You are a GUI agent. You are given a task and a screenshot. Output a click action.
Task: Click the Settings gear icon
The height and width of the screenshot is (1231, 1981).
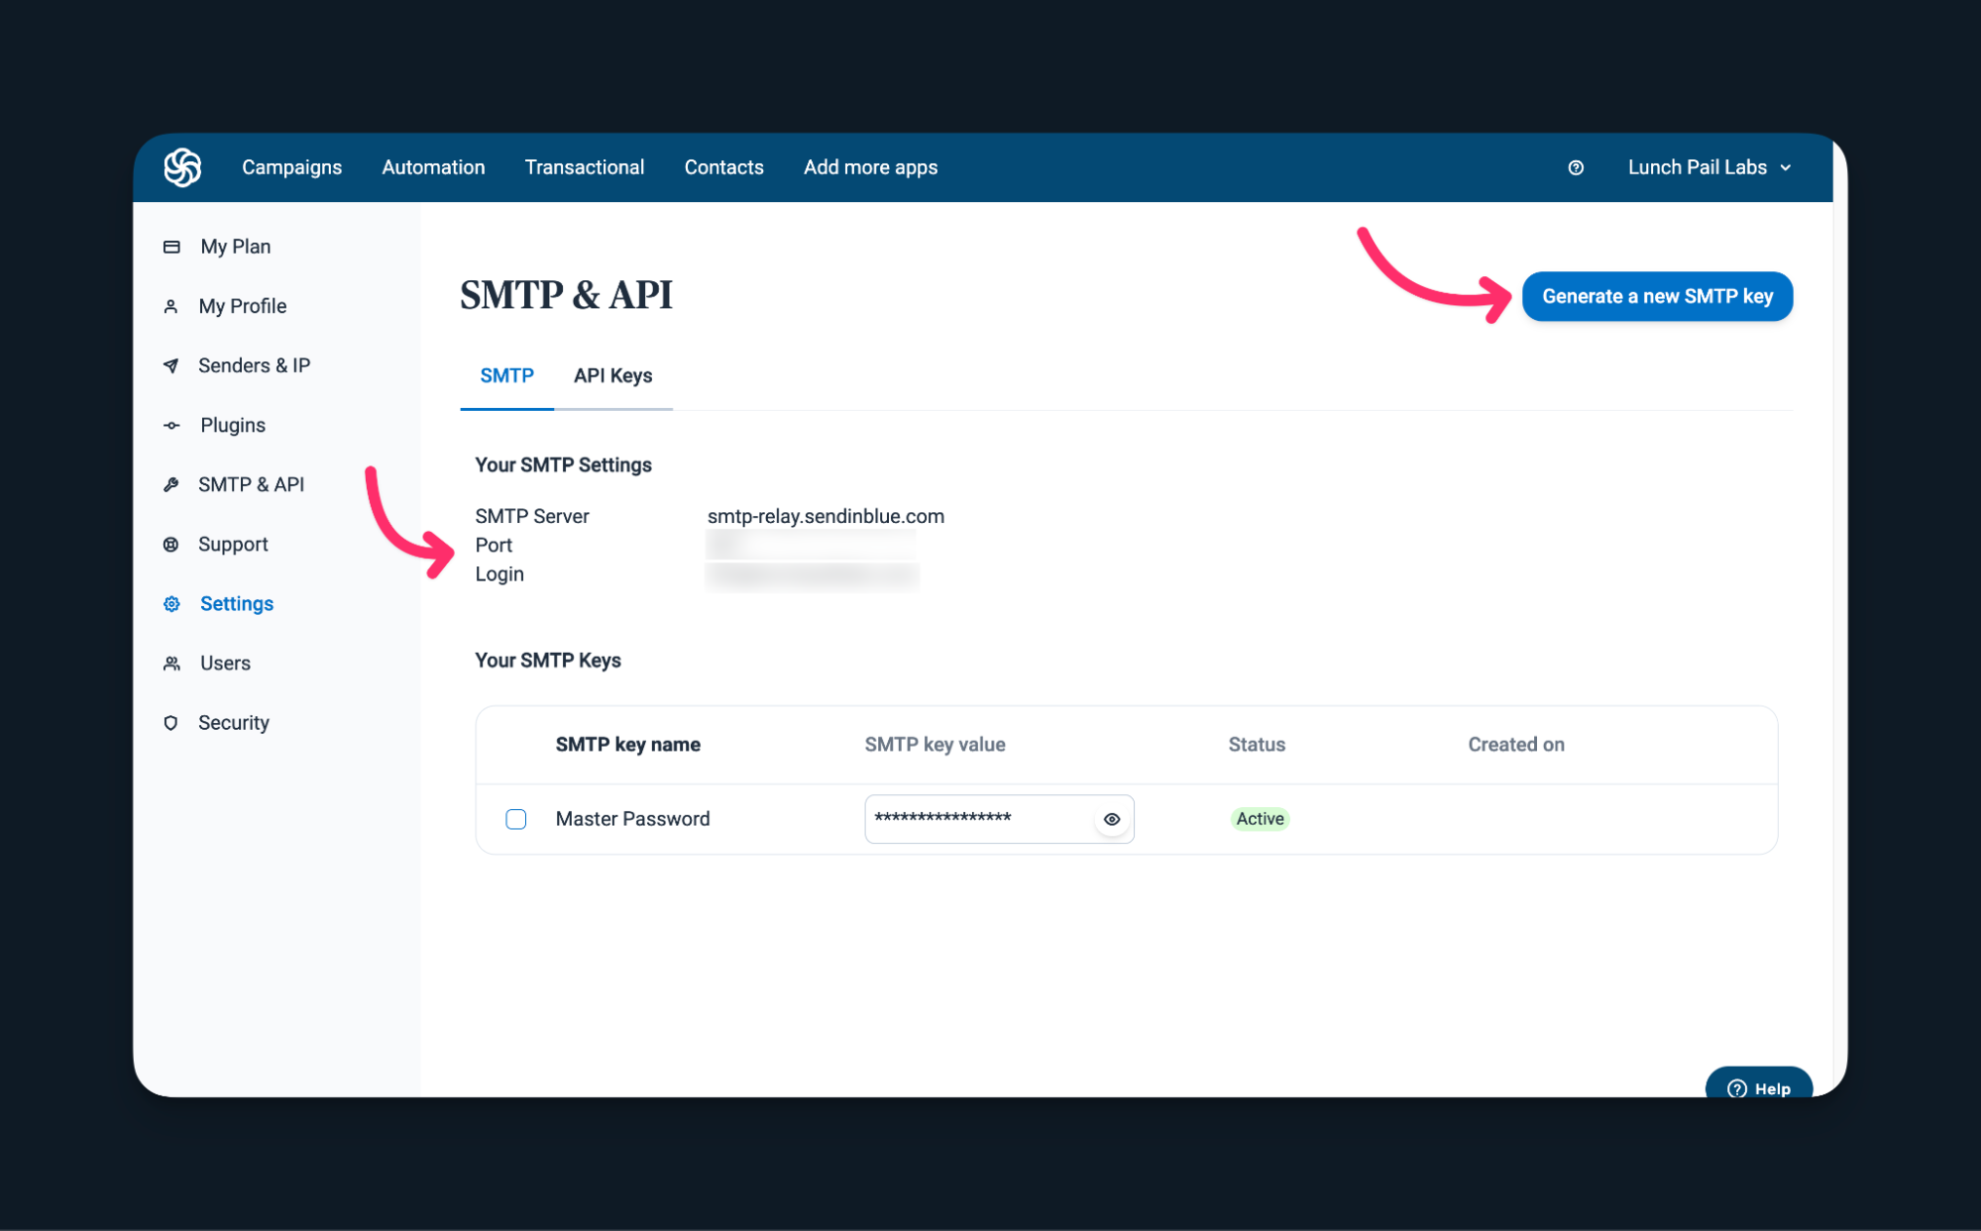click(171, 603)
